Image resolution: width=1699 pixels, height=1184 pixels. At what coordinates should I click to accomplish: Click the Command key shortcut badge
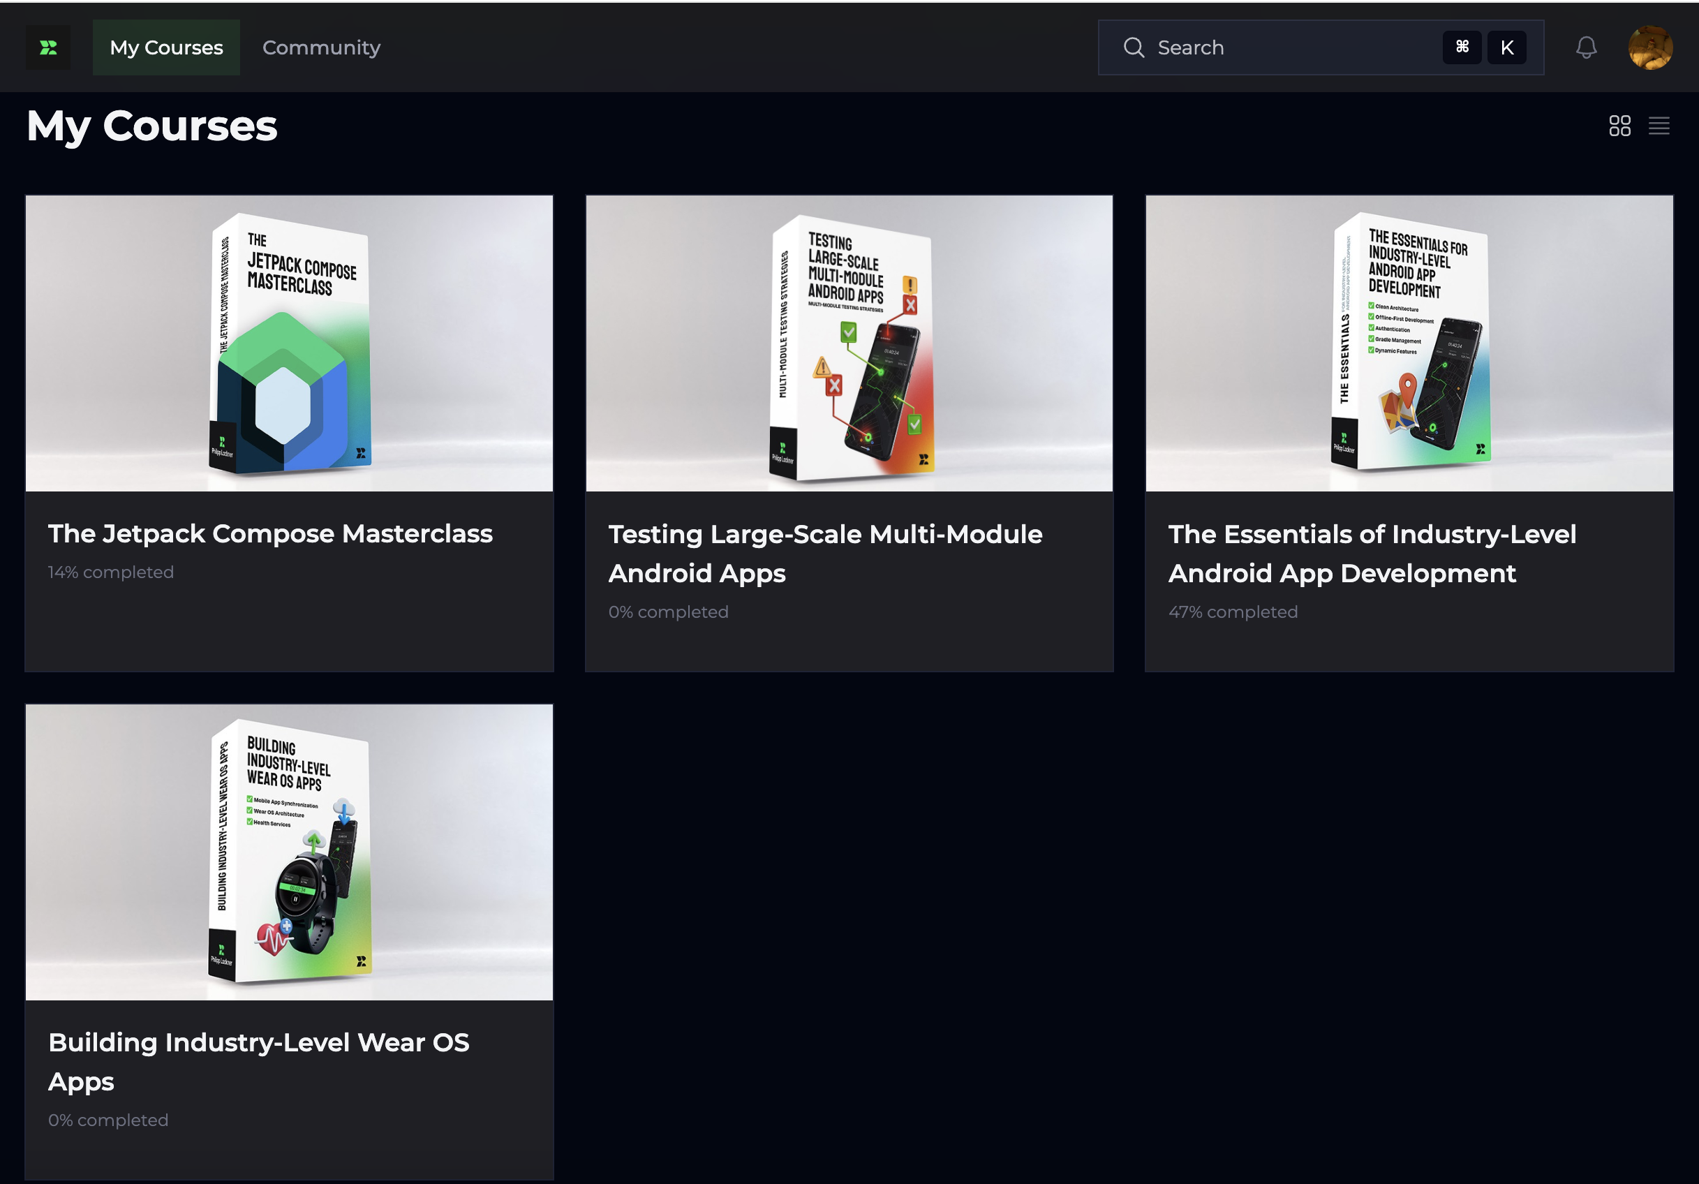1462,47
